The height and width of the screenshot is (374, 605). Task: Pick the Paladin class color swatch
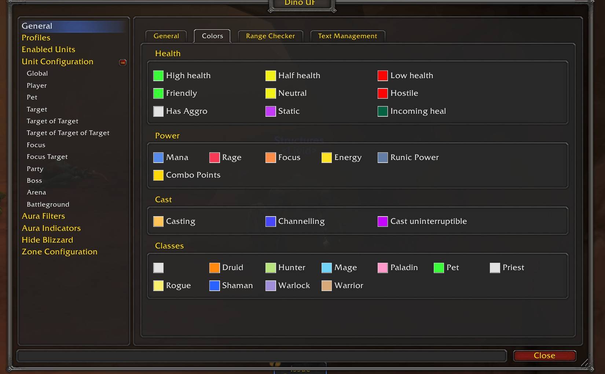tap(382, 268)
